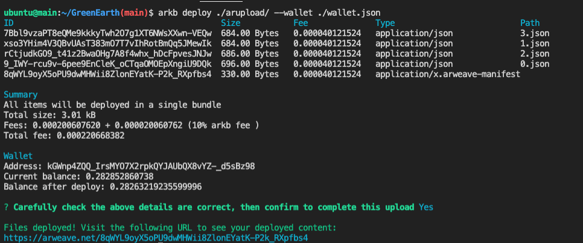Click the wallet address kGWnp4ZQQ text
The image size is (583, 243).
coord(151,166)
